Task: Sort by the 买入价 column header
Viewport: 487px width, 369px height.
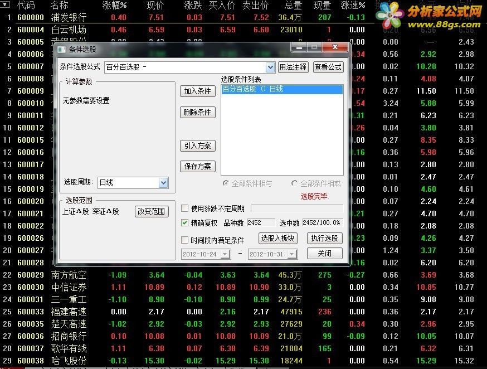Action: pos(222,5)
